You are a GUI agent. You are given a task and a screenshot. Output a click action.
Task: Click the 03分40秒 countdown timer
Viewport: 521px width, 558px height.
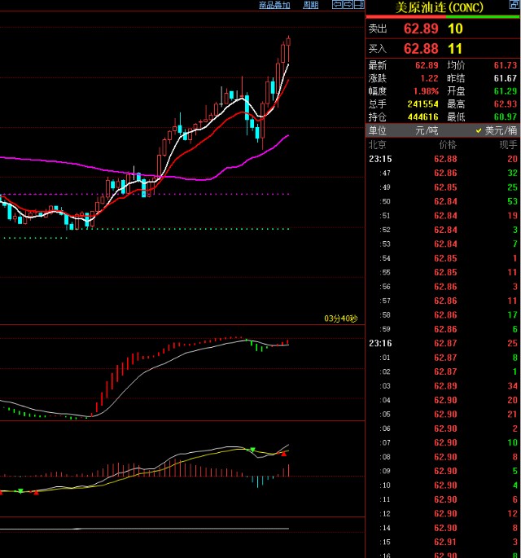coord(340,319)
